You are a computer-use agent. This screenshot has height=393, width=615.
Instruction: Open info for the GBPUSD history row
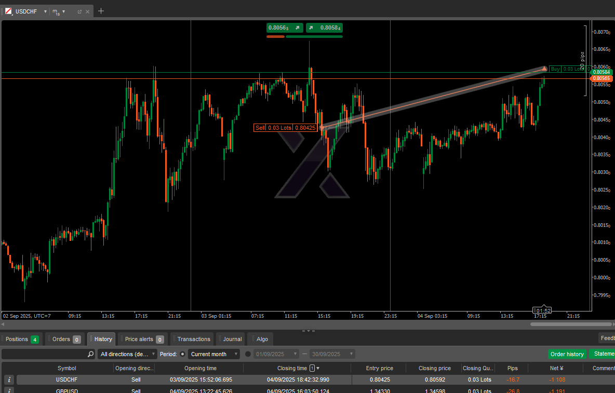point(9,390)
